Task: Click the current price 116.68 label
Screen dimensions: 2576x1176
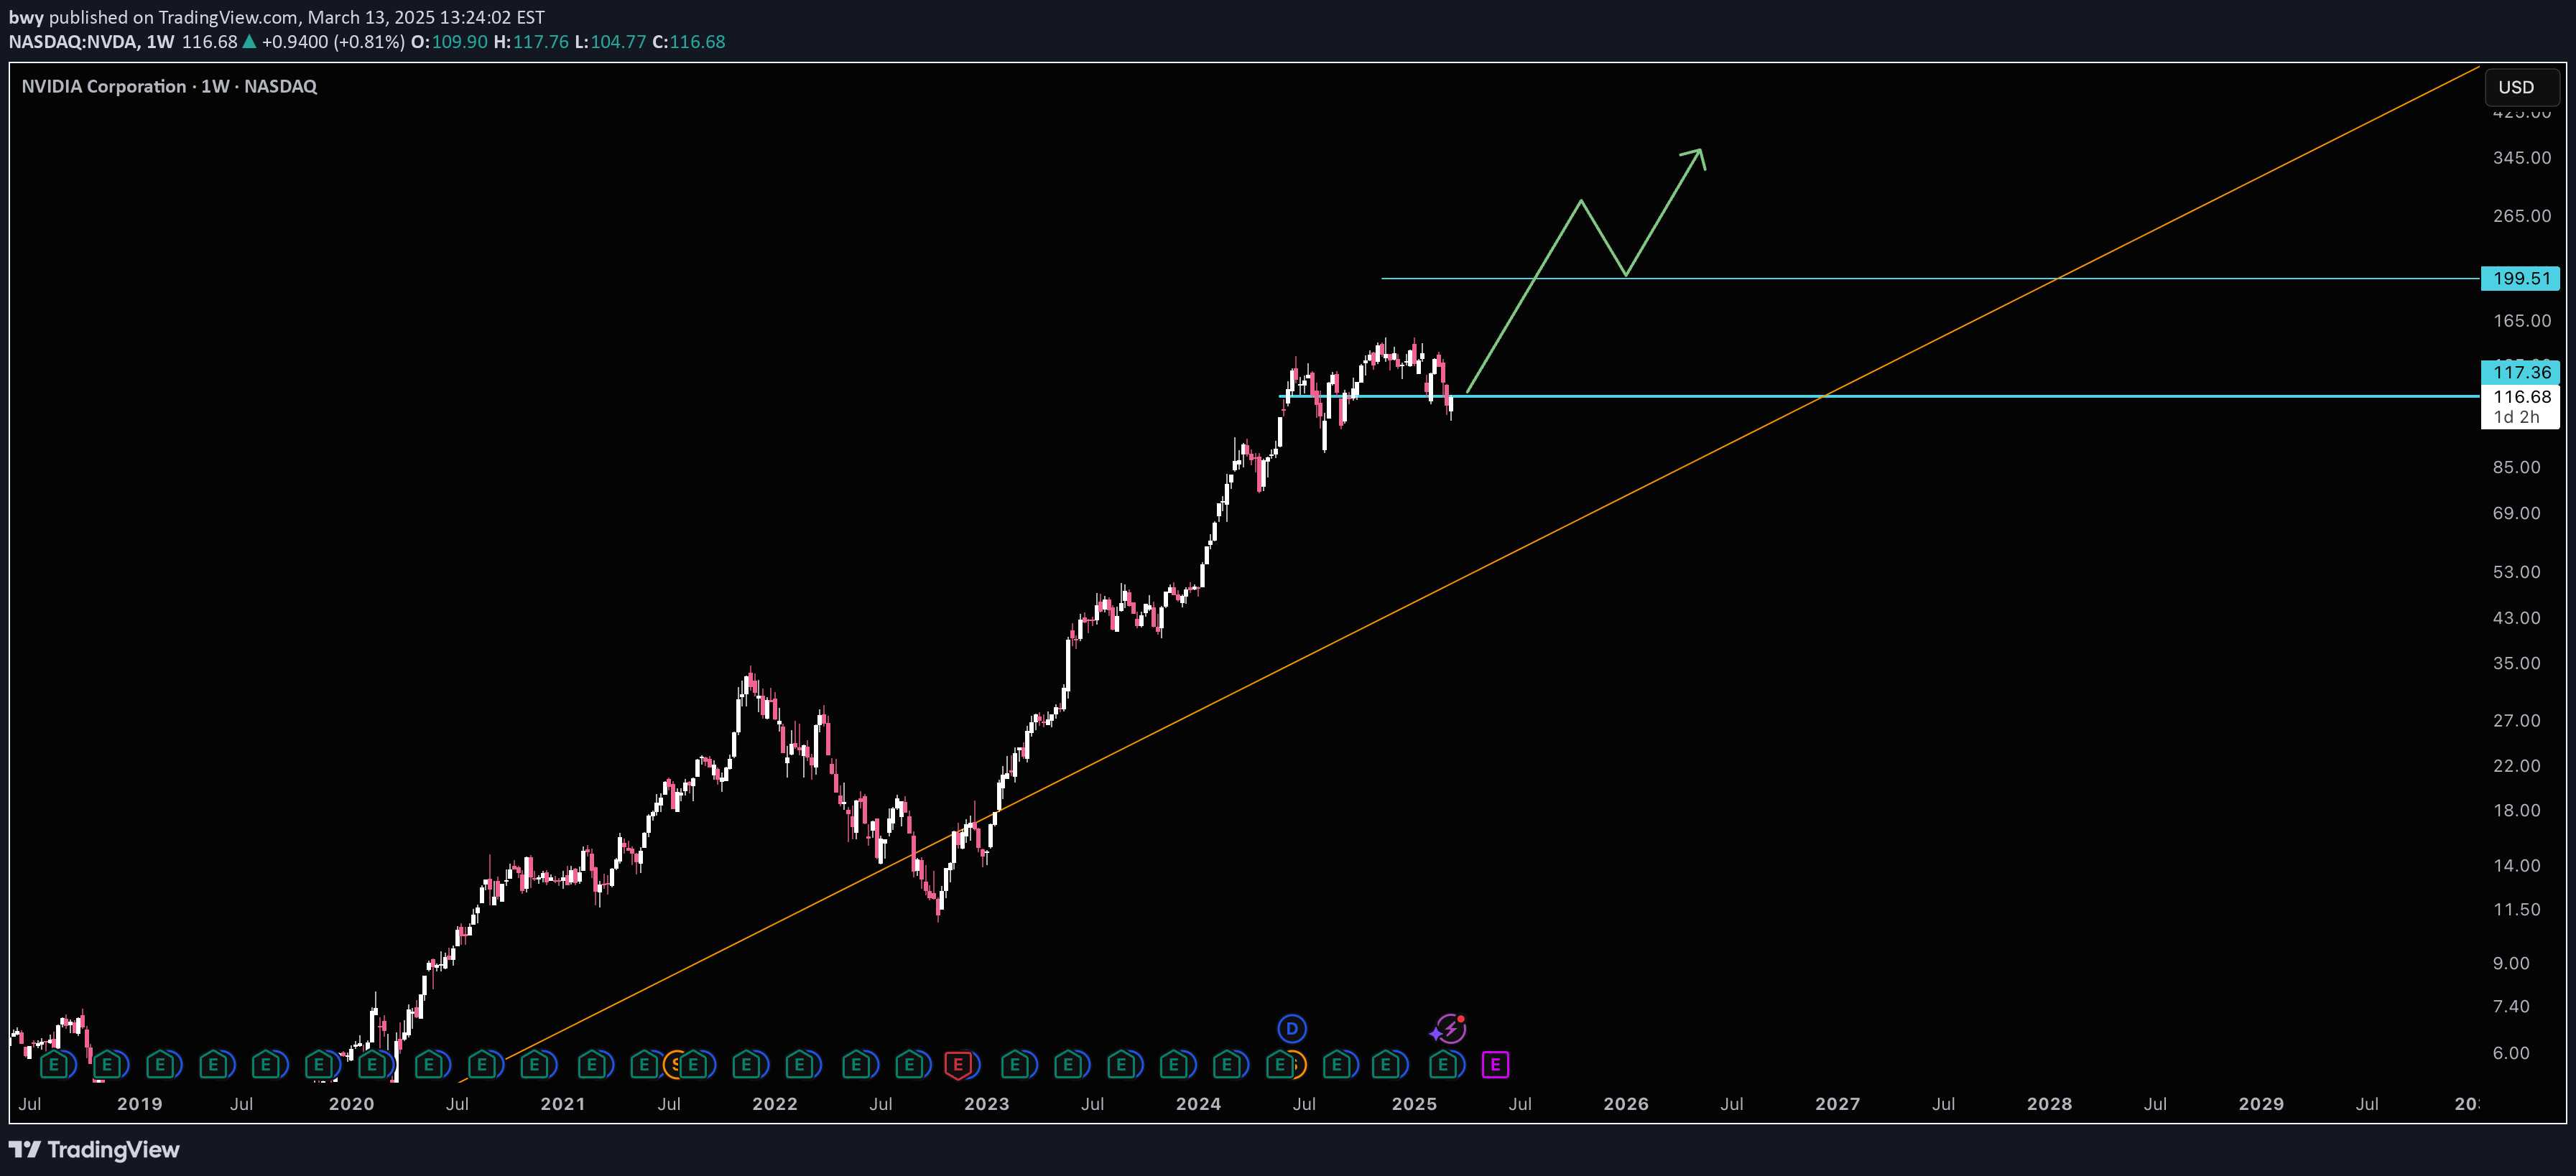Action: [2520, 396]
